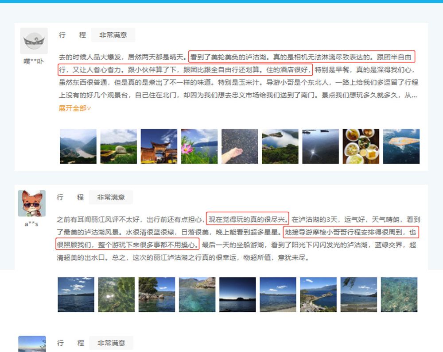Click 非常满意 tag in a**s review
This screenshot has width=443, height=352.
[x=111, y=197]
